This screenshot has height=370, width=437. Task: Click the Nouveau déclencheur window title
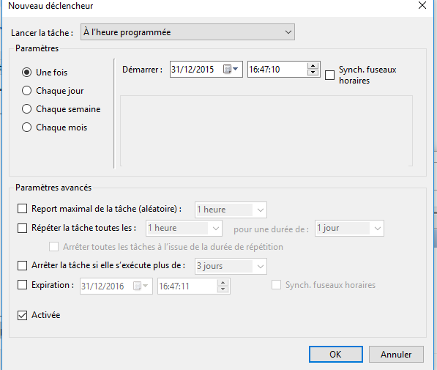pyautogui.click(x=51, y=6)
